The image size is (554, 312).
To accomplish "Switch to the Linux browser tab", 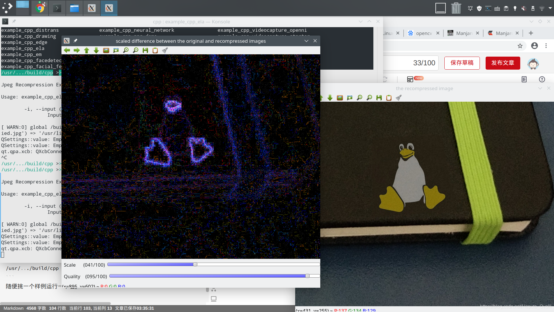I will coord(388,33).
